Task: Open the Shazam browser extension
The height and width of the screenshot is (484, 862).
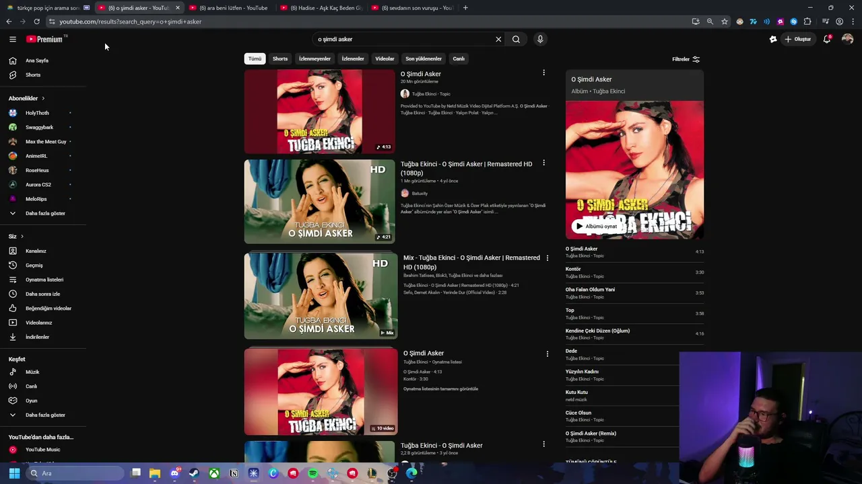Action: click(794, 22)
